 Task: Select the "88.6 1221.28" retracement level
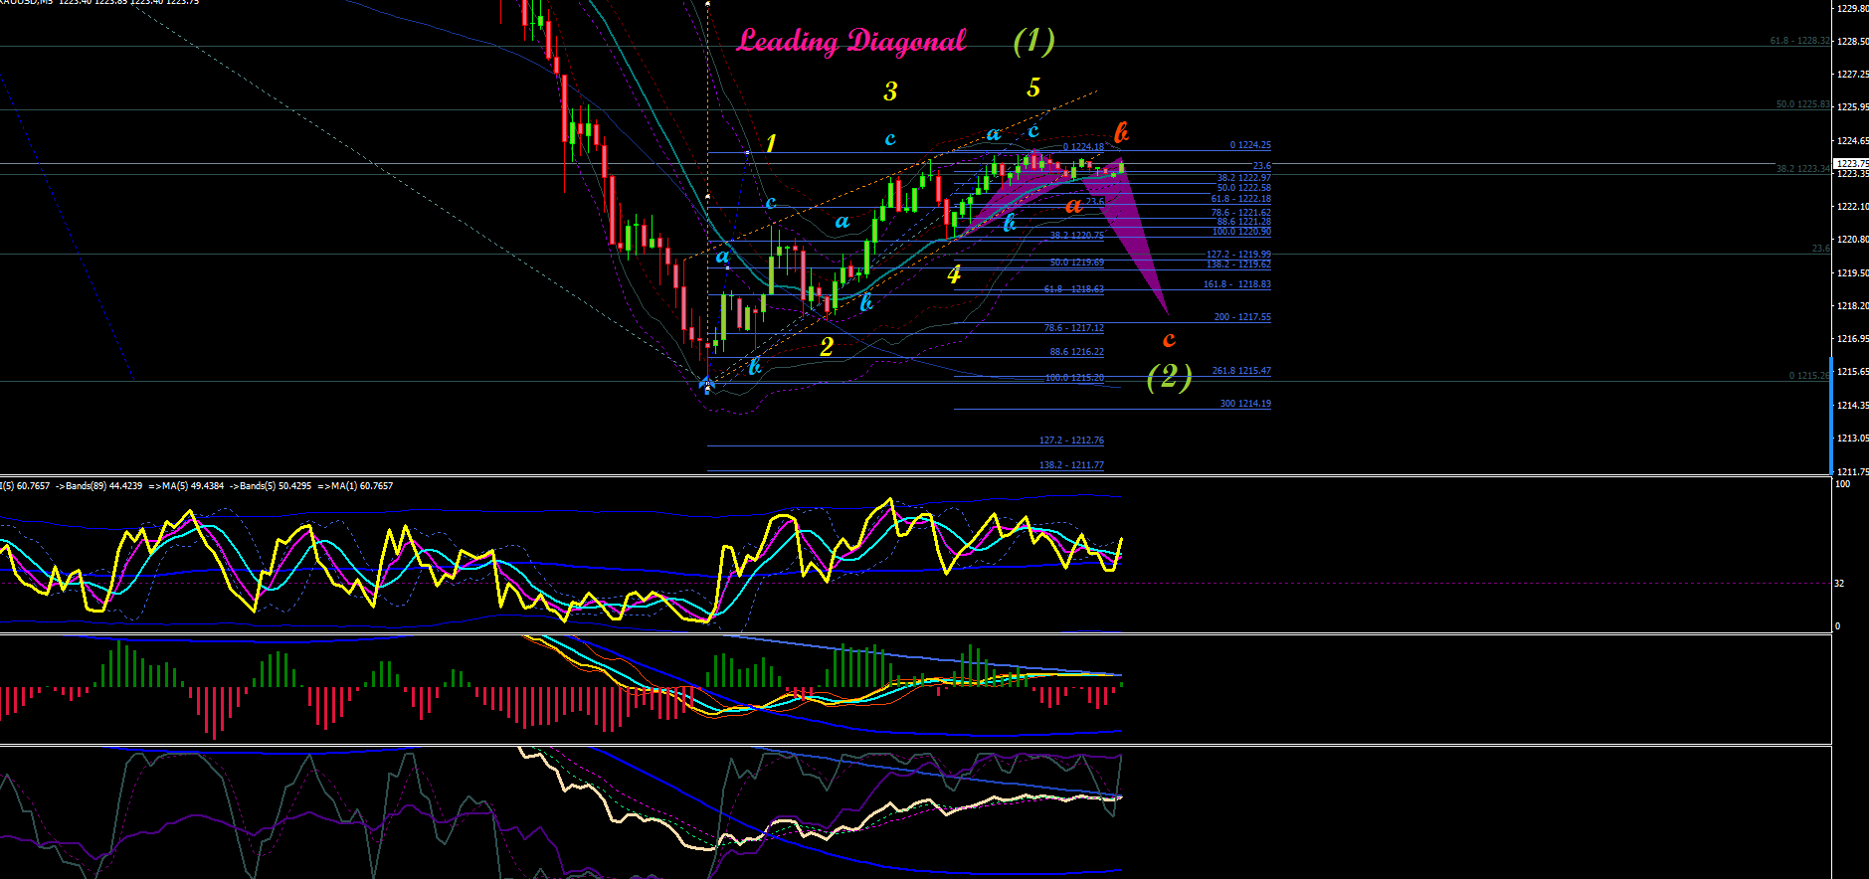coord(1243,222)
